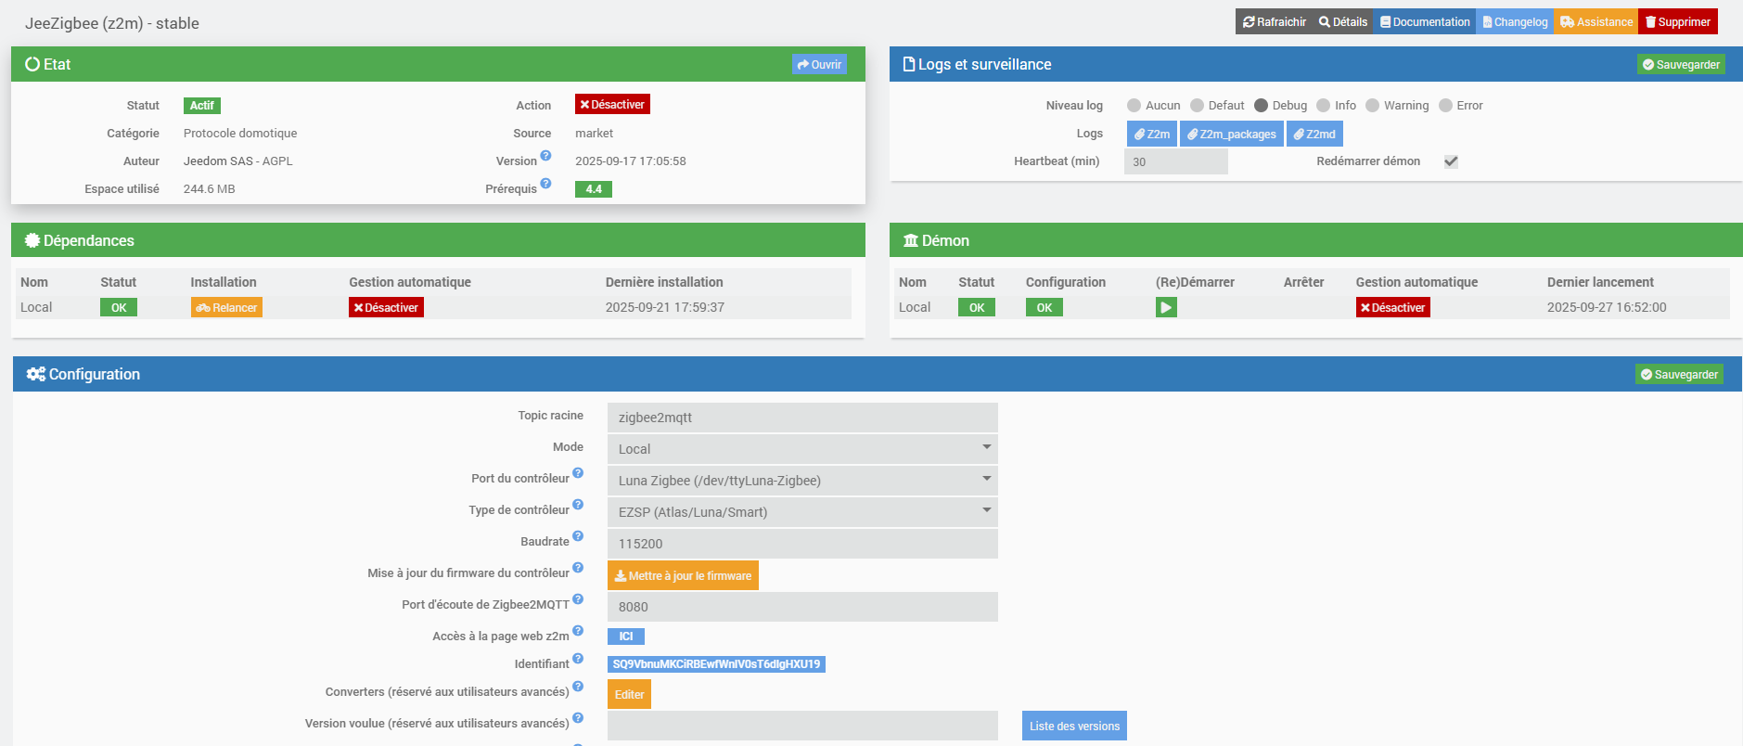Show help for Port du contrôleur
This screenshot has height=746, width=1743.
point(578,473)
